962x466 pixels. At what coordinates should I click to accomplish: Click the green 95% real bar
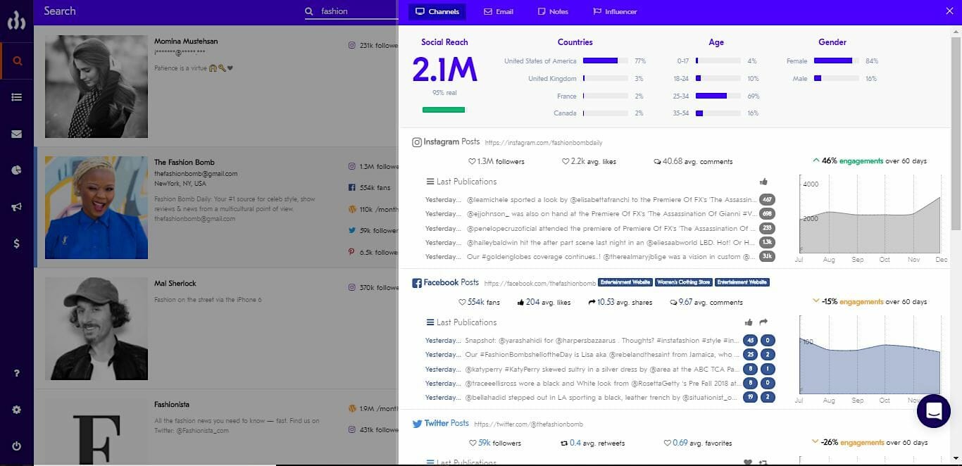(x=444, y=110)
